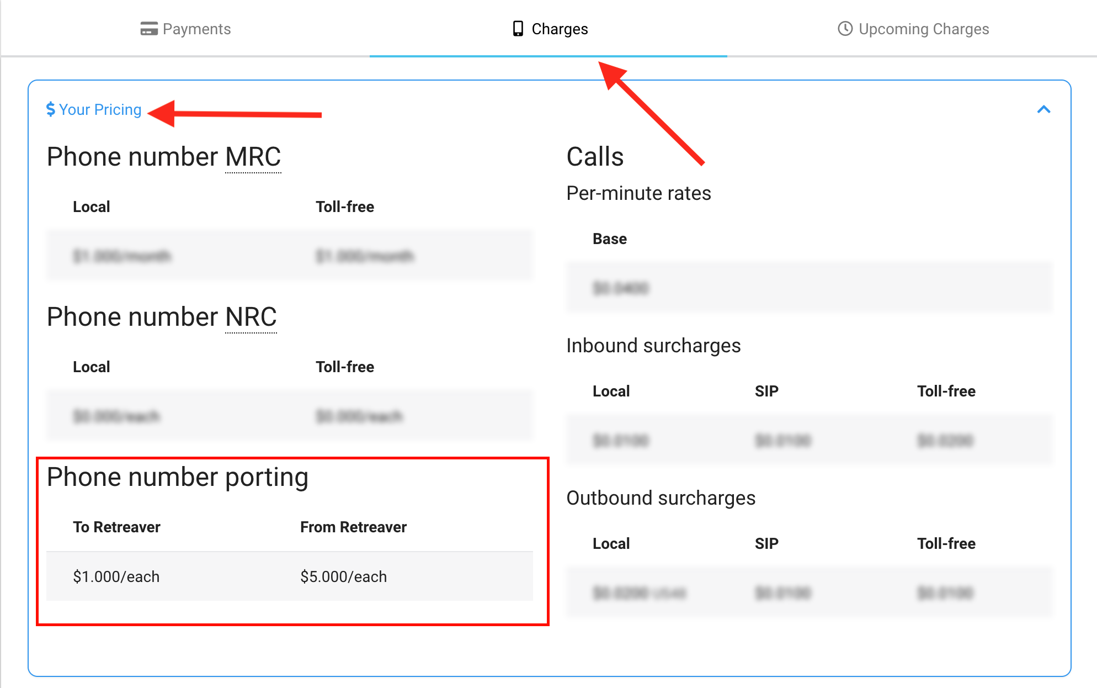1097x688 pixels.
Task: Select the Charges tab label
Action: pyautogui.click(x=560, y=29)
